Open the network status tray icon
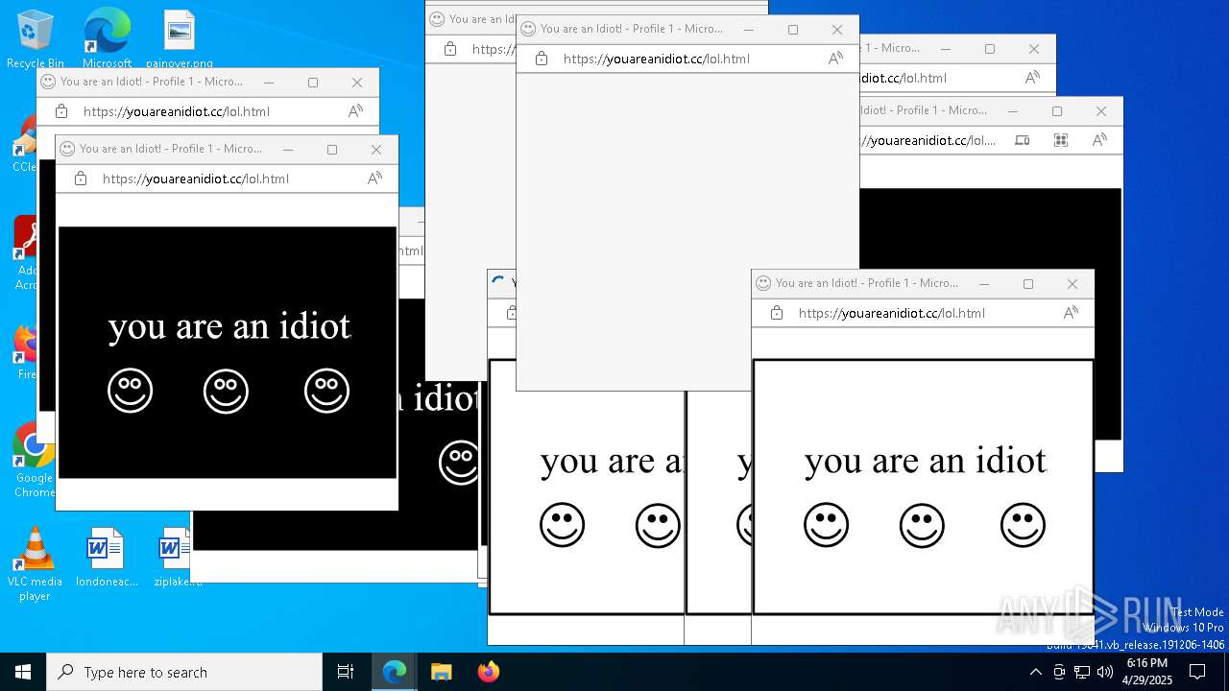 (x=1082, y=672)
